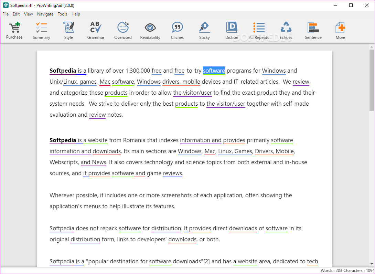This screenshot has width=375, height=274.
Task: Open the More reports icon
Action: [340, 30]
